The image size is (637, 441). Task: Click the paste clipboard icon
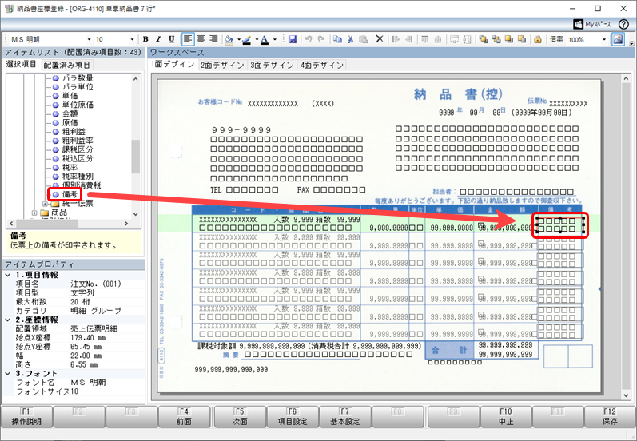(364, 39)
